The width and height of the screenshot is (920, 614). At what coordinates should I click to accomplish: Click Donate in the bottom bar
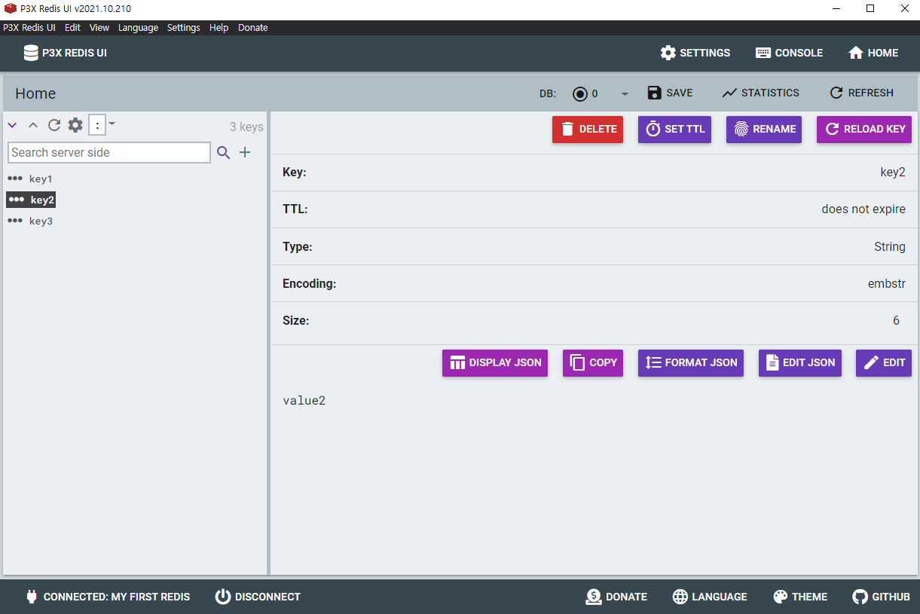click(616, 597)
